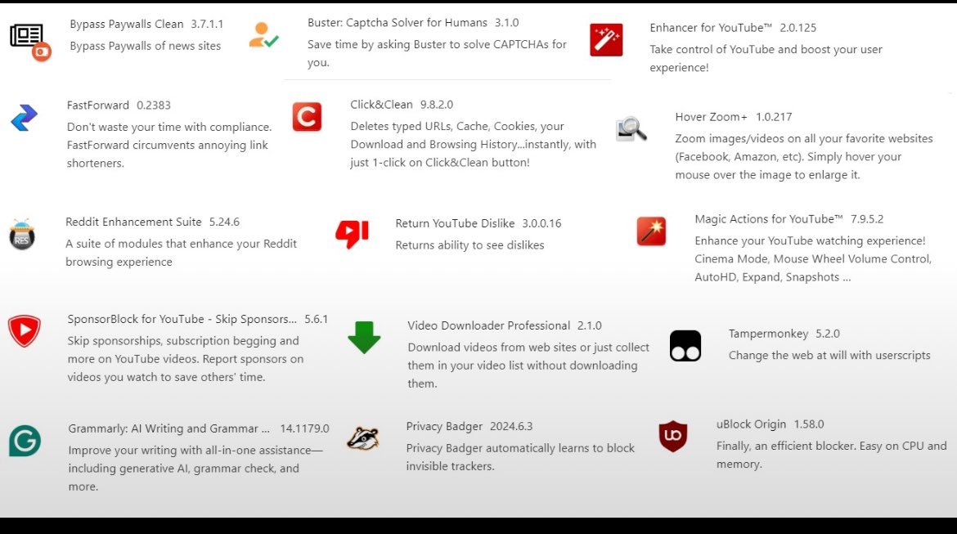This screenshot has height=534, width=957.
Task: Select the Reddit Enhancement Suite title
Action: 133,222
